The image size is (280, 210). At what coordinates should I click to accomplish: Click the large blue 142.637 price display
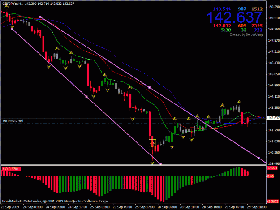click(x=235, y=17)
